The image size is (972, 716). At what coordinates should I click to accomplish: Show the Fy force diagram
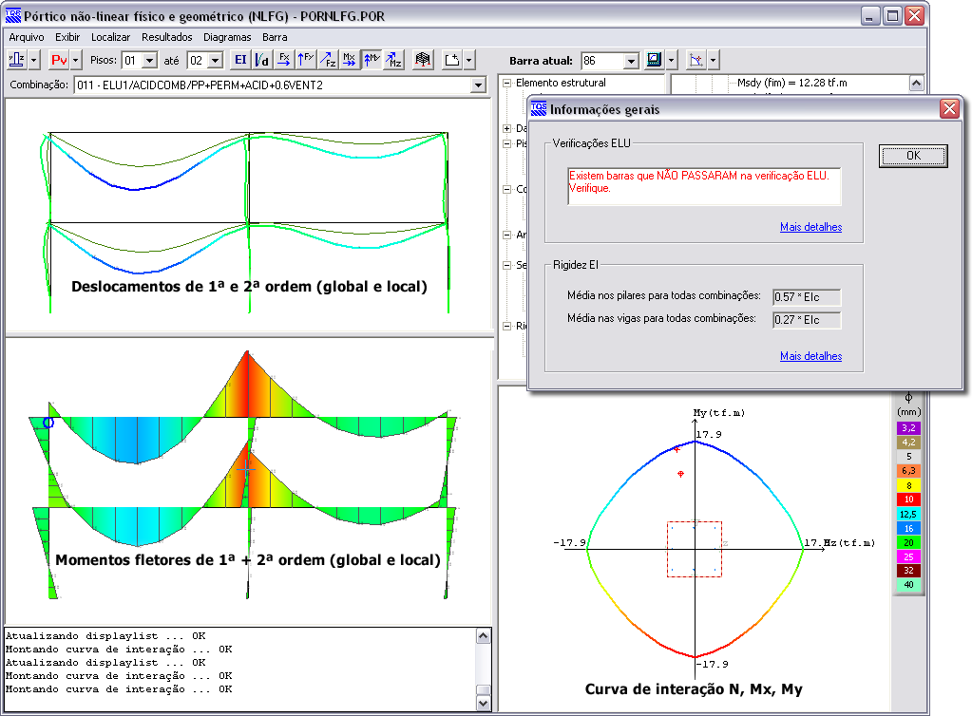point(306,60)
